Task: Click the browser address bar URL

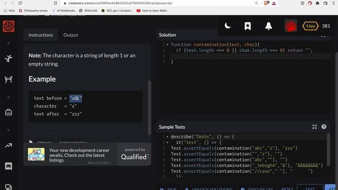Action: click(120, 3)
